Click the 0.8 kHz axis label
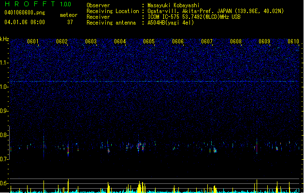The image size is (304, 193). point(4,135)
